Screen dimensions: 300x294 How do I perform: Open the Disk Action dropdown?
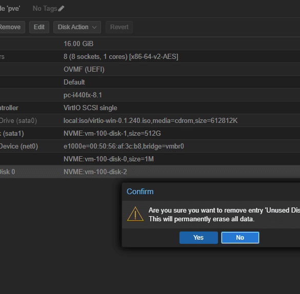77,27
